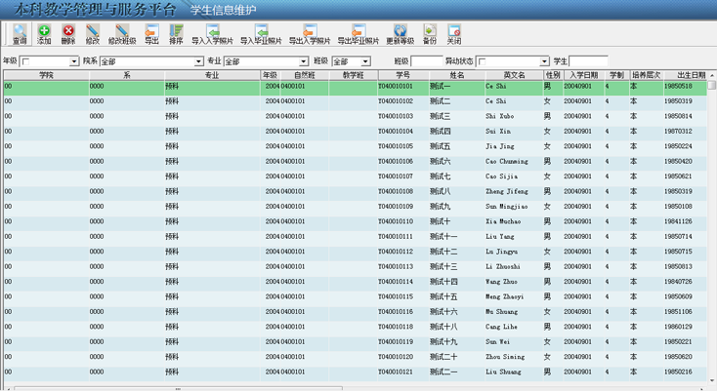Screen dimensions: 717x391
Task: Click the 更新等级 update level icon
Action: pos(400,34)
